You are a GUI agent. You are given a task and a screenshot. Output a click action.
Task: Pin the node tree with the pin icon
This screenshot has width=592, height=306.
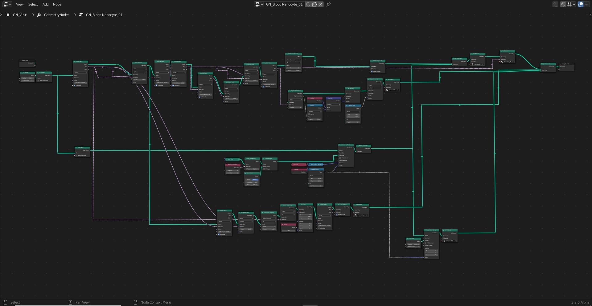tap(328, 4)
